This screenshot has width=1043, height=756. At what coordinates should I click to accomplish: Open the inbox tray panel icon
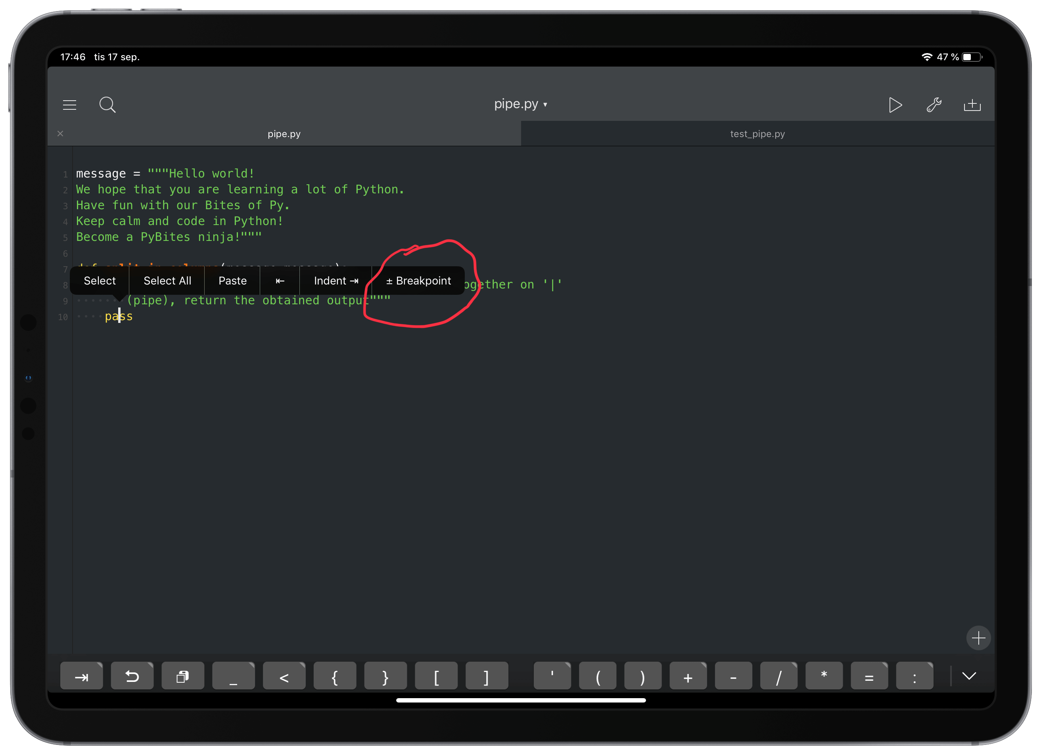point(972,105)
